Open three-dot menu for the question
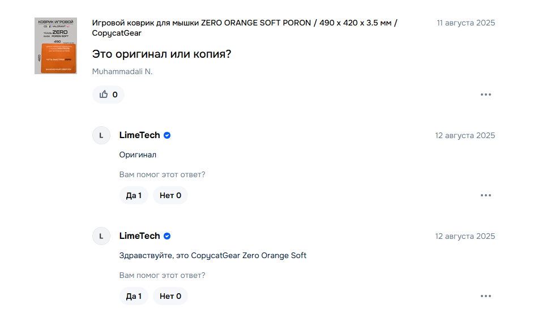 (x=485, y=95)
